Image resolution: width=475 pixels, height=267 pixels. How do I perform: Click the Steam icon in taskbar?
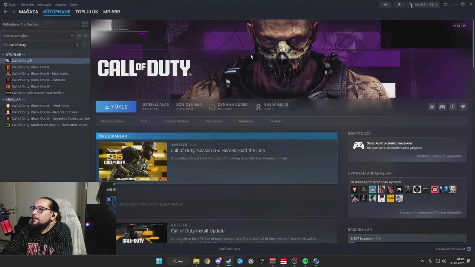pos(229,261)
